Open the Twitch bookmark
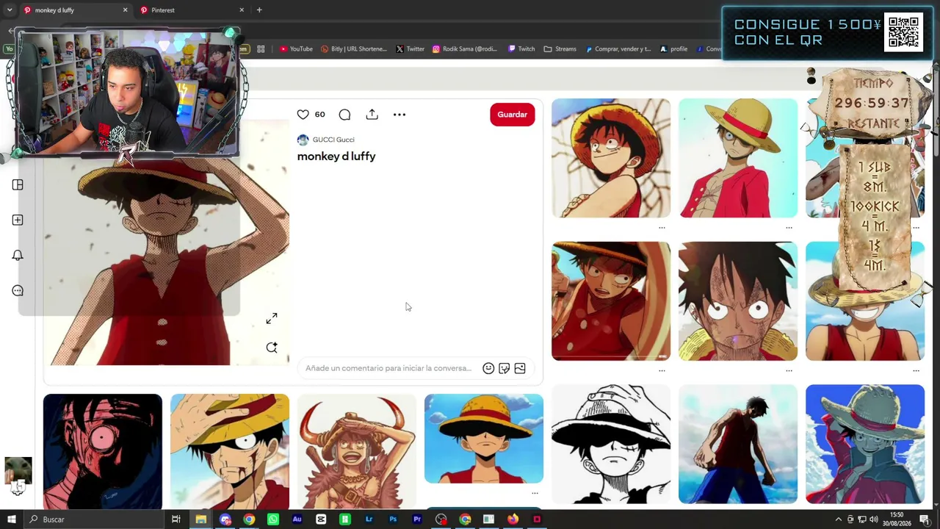This screenshot has width=940, height=529. (521, 49)
